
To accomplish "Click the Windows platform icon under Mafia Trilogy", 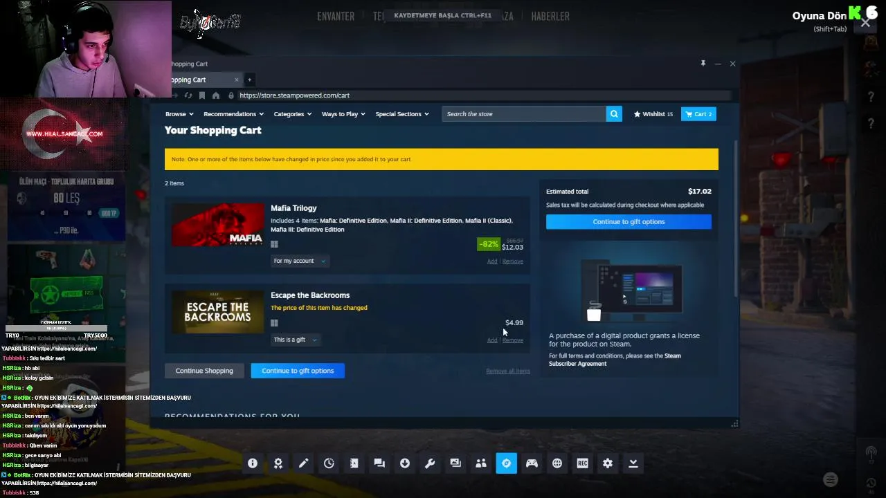I will click(274, 244).
